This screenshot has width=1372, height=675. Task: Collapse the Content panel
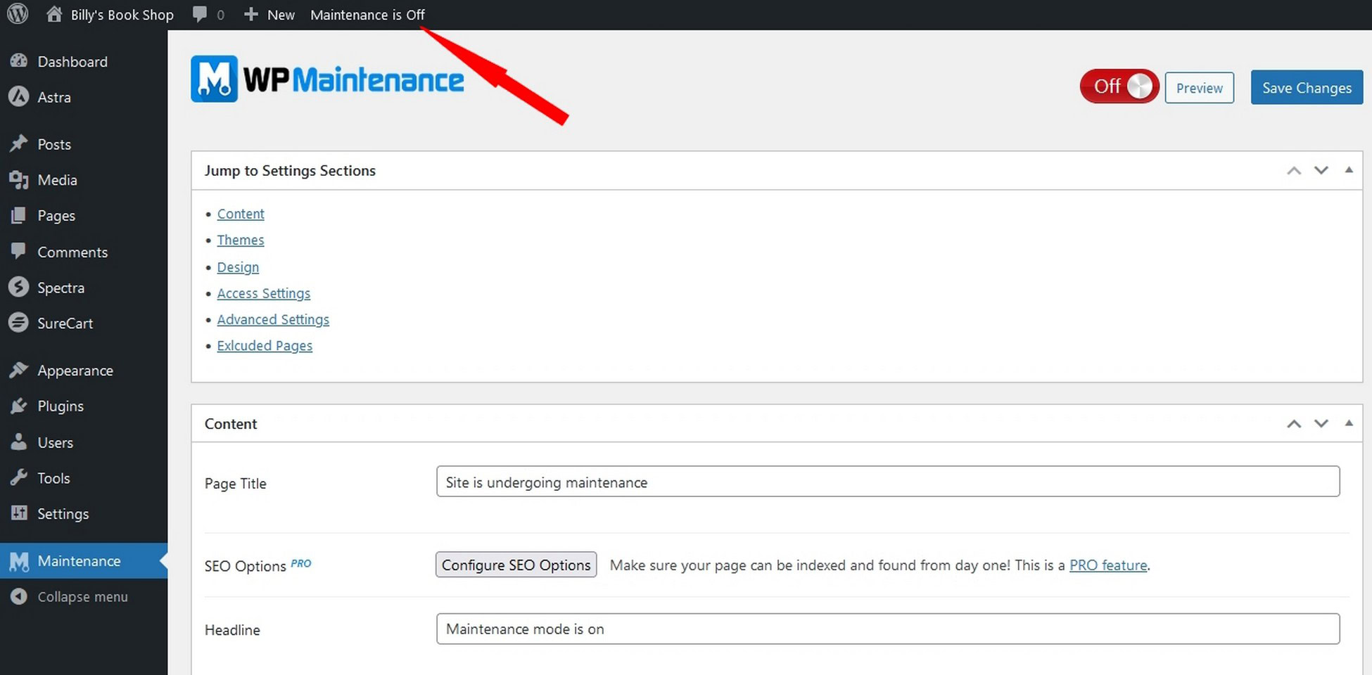coord(1349,423)
